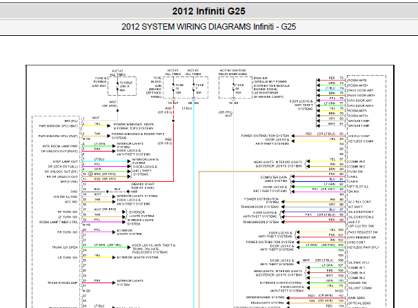The width and height of the screenshot is (418, 308).
Task: Click the "HAZARD SW" connector label
Action: point(357,283)
